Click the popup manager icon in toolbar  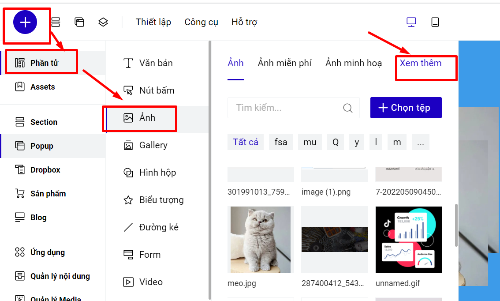coord(79,22)
